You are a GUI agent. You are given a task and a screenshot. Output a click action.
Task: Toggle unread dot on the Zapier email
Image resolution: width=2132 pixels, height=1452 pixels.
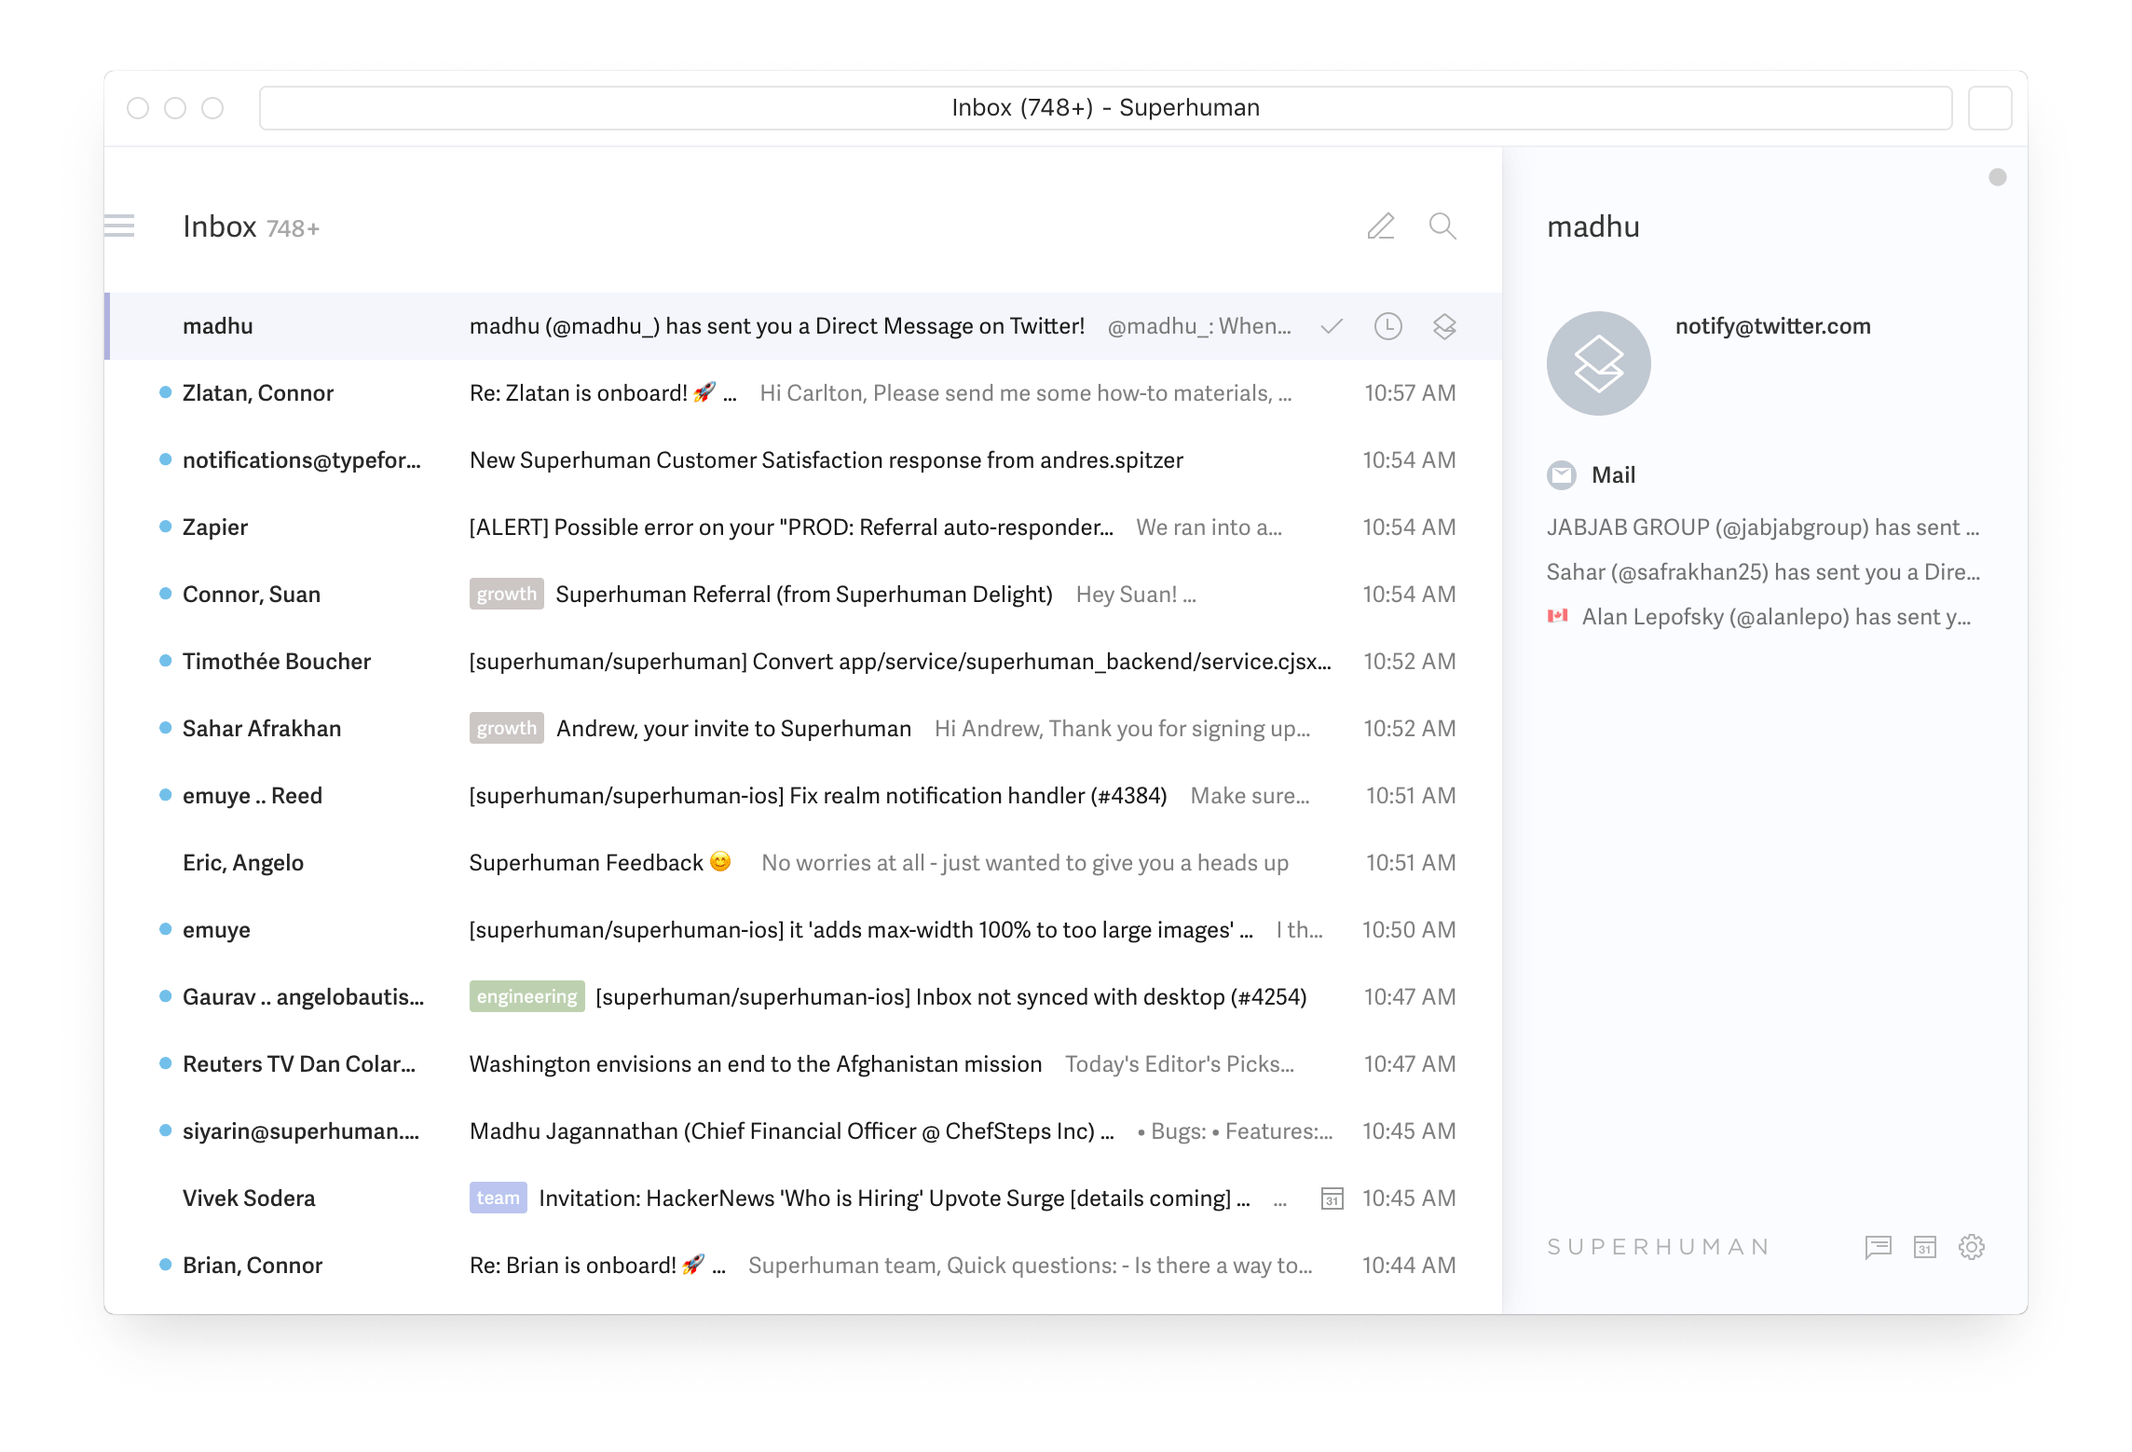point(165,527)
